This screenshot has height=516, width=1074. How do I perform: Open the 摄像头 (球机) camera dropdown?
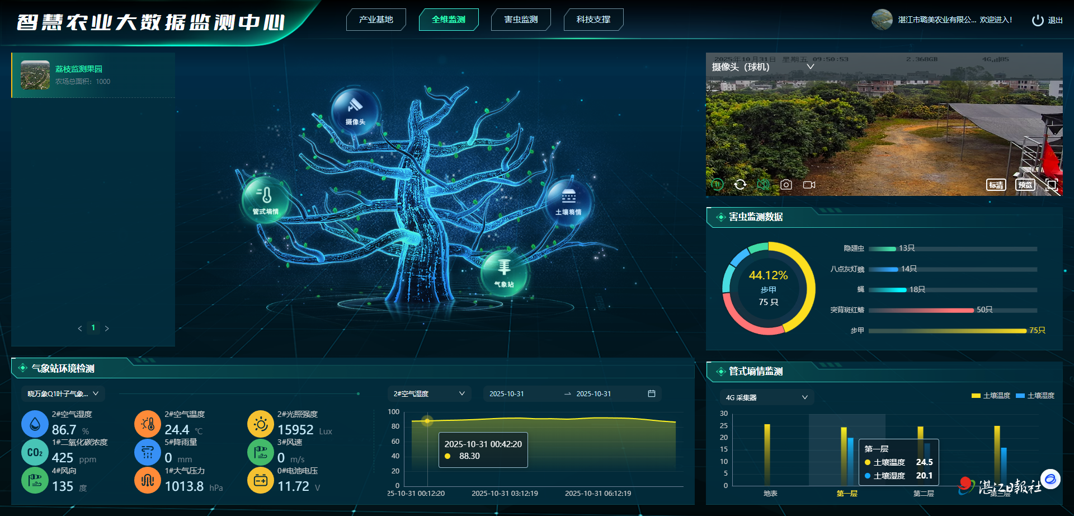pos(810,67)
